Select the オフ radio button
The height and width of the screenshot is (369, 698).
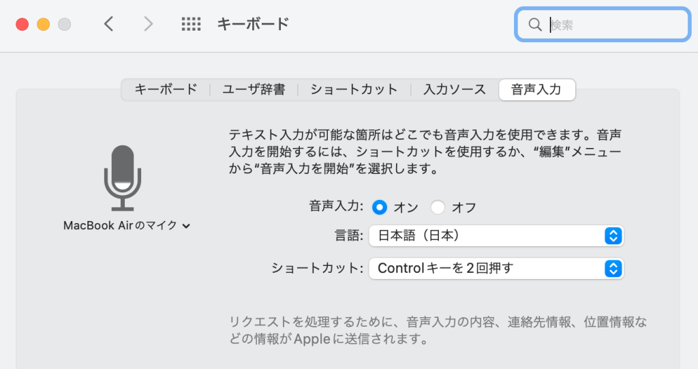click(437, 207)
